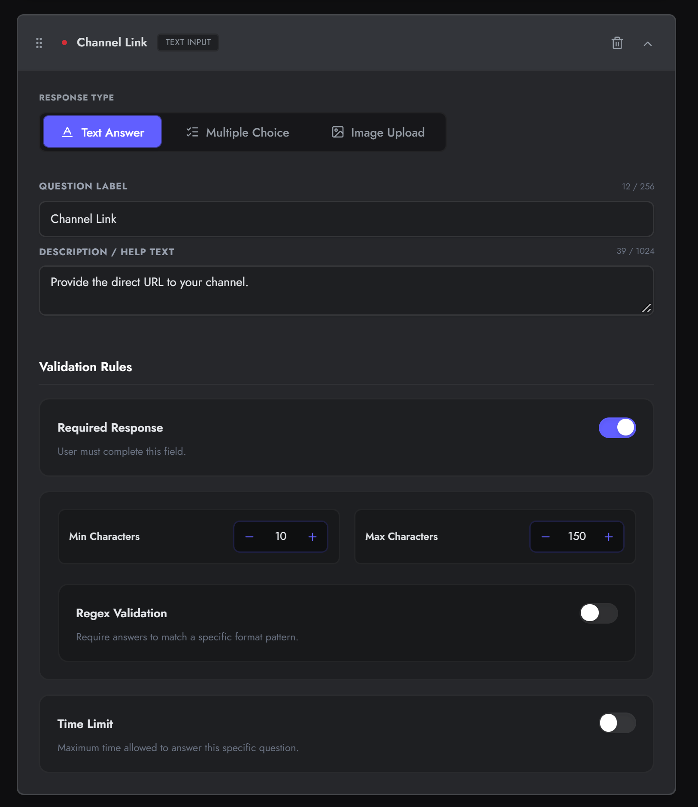Click the Min Characters label

(x=104, y=536)
